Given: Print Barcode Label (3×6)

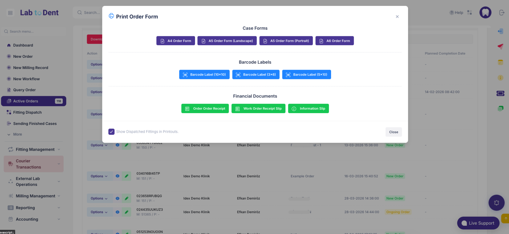Looking at the screenshot, I should tap(256, 75).
